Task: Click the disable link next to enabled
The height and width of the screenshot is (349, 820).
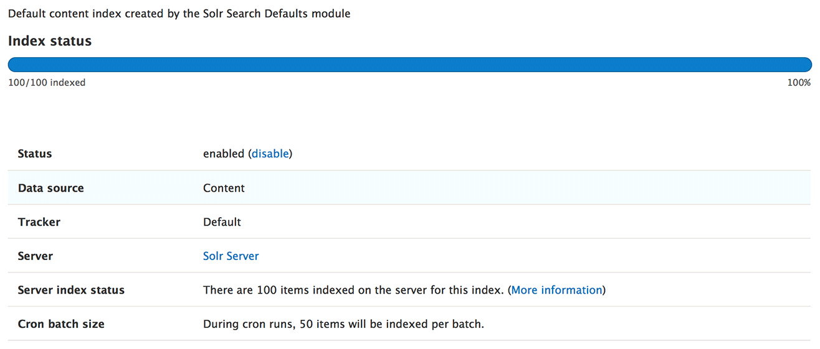Action: point(270,154)
